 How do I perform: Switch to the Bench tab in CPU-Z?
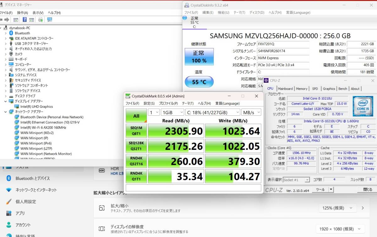pos(343,89)
